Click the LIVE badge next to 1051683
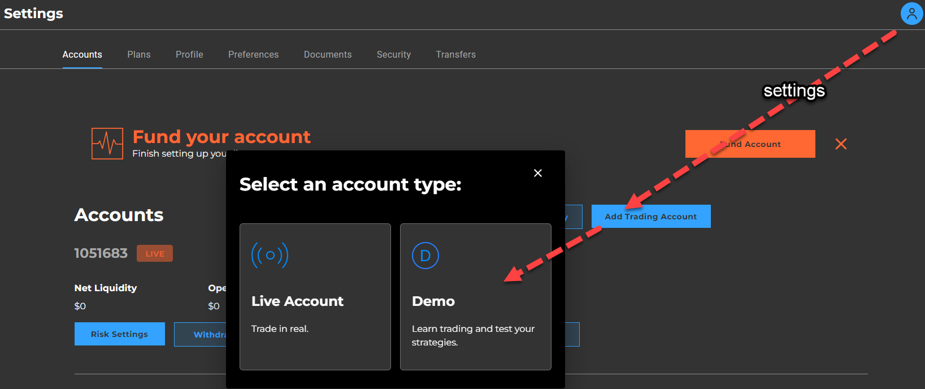Image resolution: width=925 pixels, height=389 pixels. point(155,253)
